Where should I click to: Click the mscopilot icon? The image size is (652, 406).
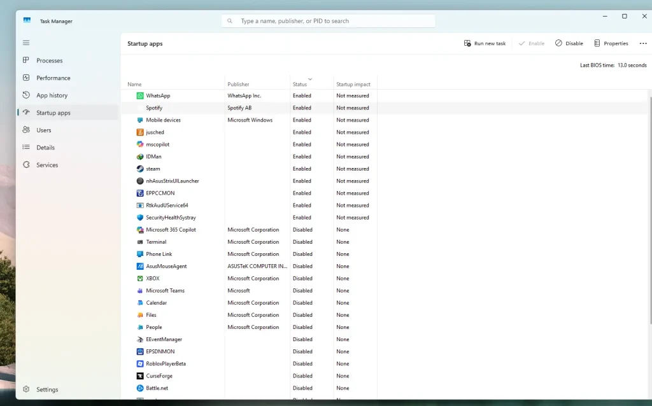tap(140, 144)
